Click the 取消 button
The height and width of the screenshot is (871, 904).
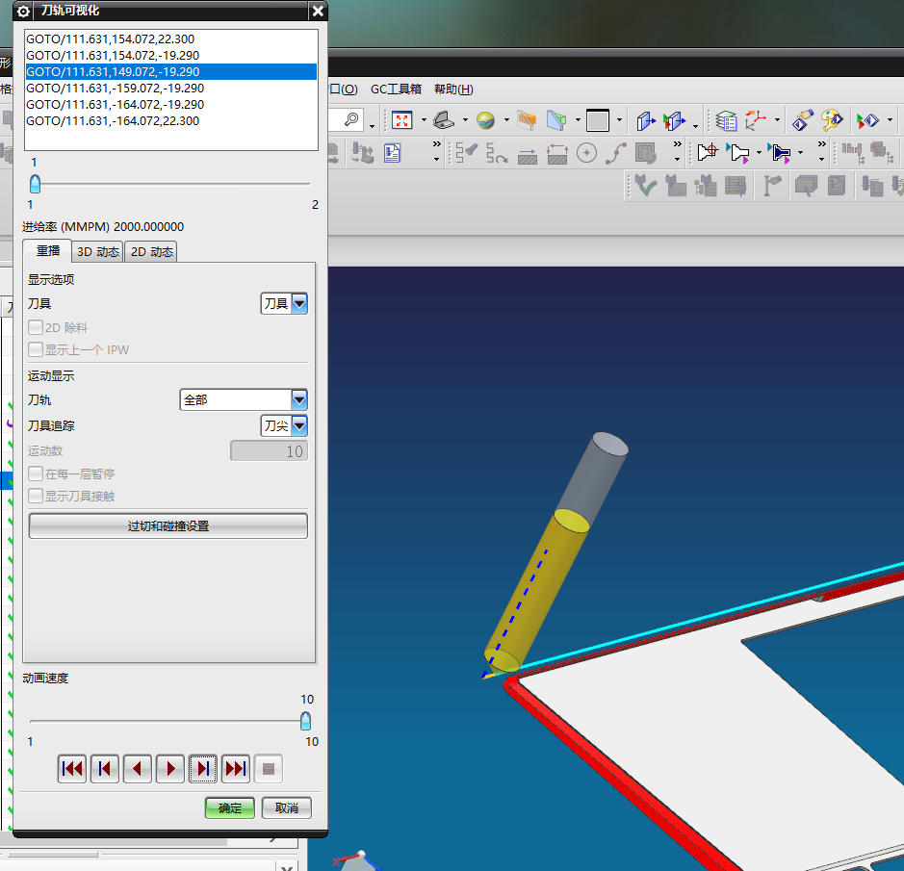tap(287, 807)
